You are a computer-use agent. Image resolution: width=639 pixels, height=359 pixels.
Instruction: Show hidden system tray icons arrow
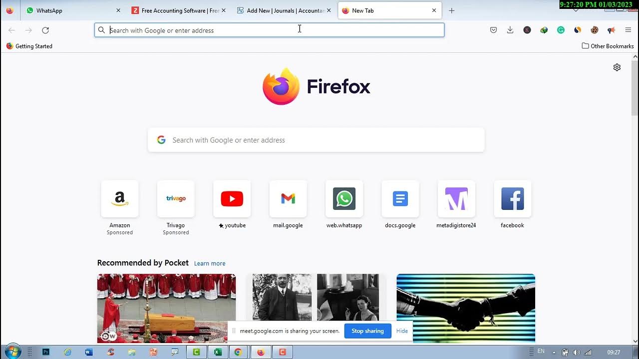pos(554,353)
